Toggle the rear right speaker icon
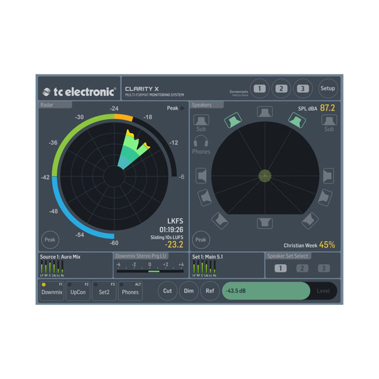The image size is (379, 379). click(x=310, y=220)
